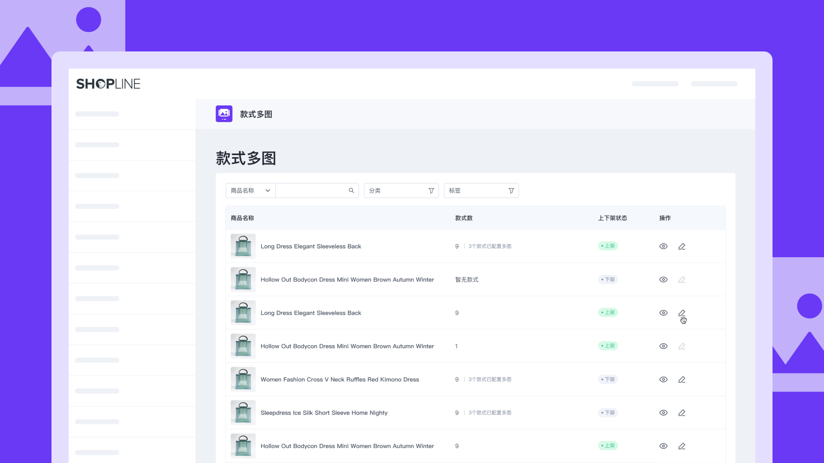Click the 上下架状态 column header
Viewport: 824px width, 463px height.
point(612,218)
